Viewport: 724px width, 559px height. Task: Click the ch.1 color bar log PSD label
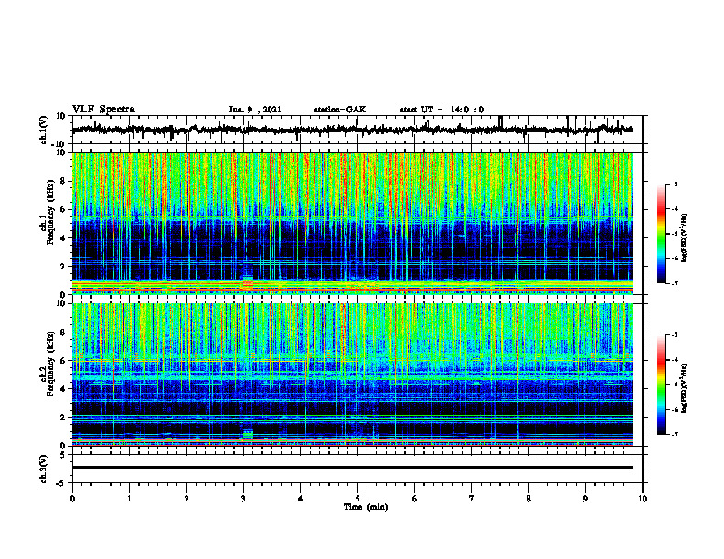pos(684,238)
